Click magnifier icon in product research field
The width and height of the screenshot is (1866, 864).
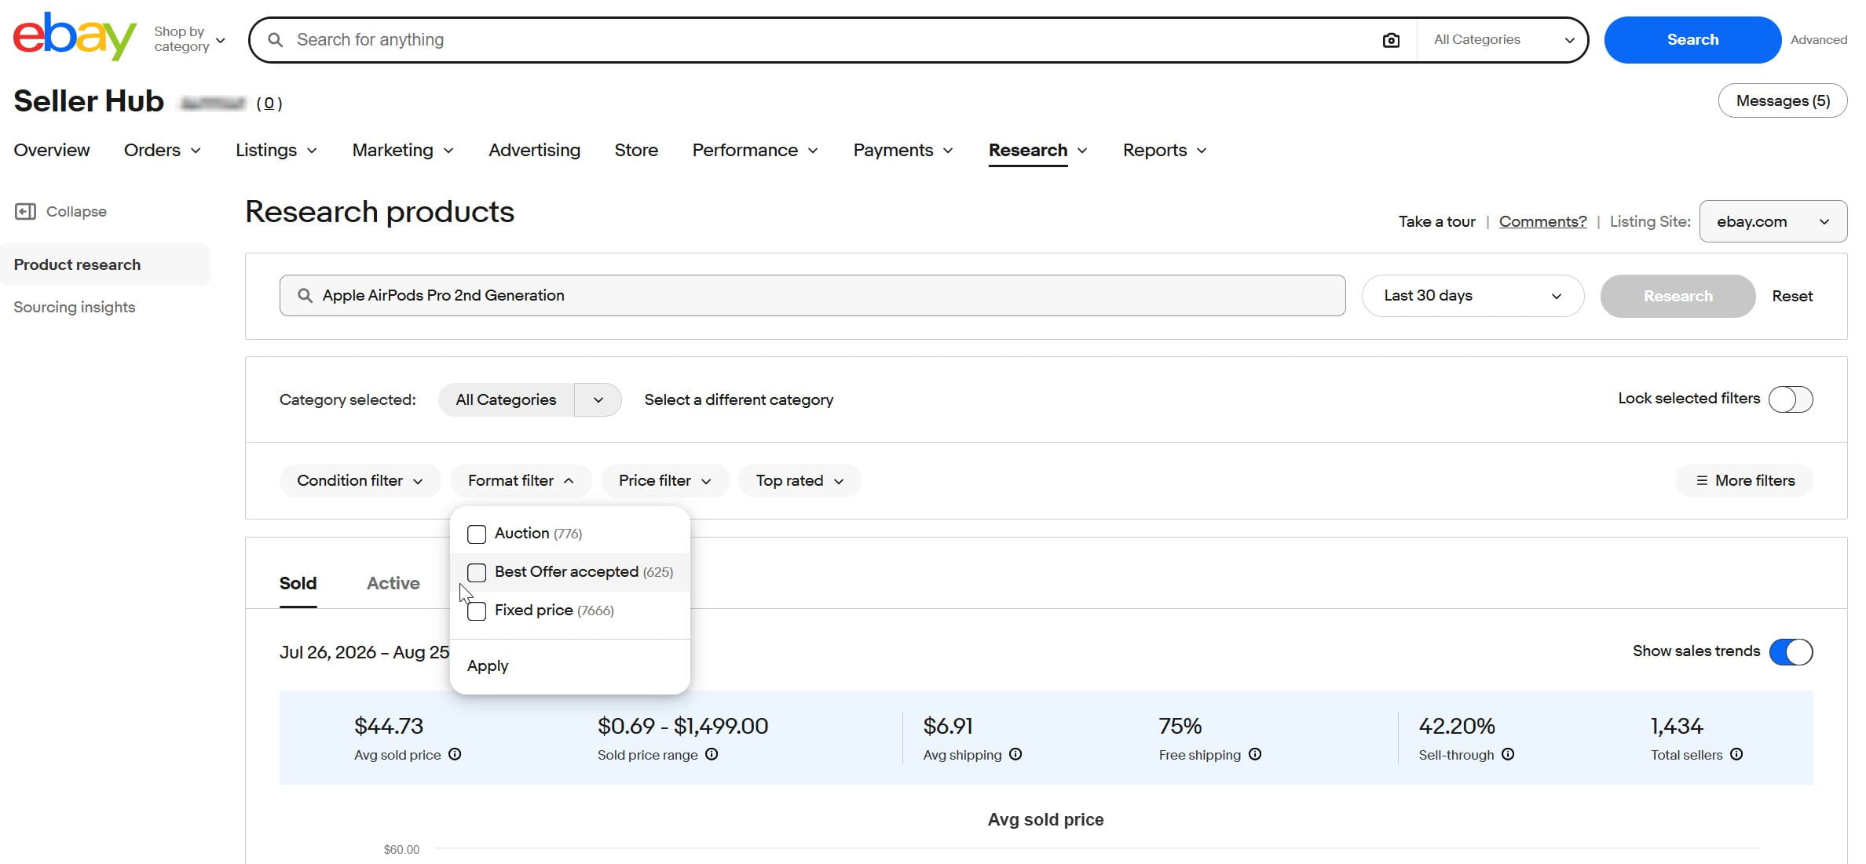(305, 295)
